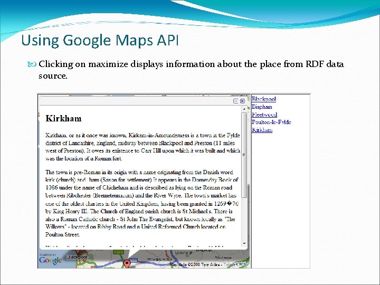Click the swirl bullet before the Clicking on maximize line
The height and width of the screenshot is (285, 380).
pos(32,64)
